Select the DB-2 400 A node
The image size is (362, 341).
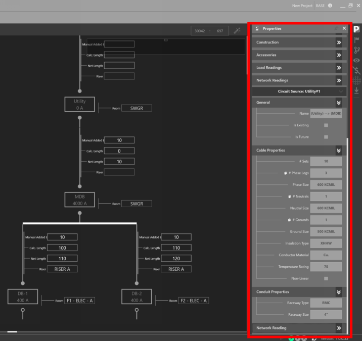(137, 297)
